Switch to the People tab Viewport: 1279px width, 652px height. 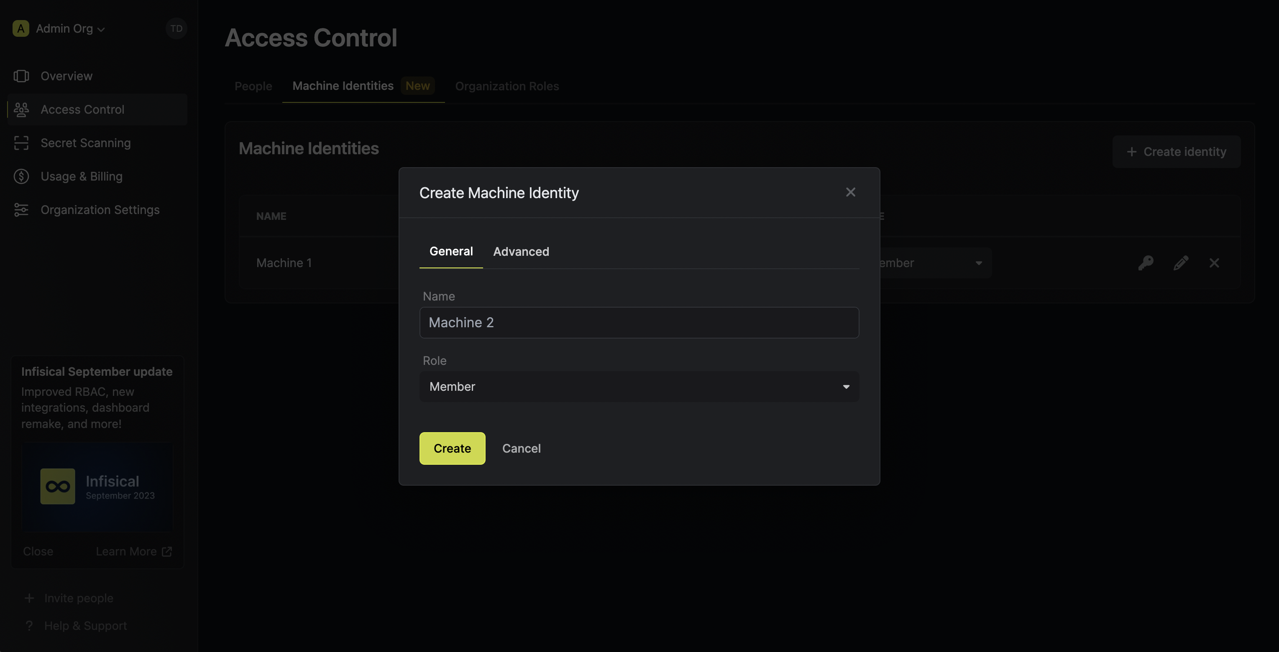click(x=253, y=87)
